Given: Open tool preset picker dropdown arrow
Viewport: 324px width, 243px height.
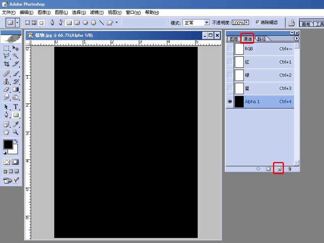Looking at the screenshot, I should click(x=17, y=22).
